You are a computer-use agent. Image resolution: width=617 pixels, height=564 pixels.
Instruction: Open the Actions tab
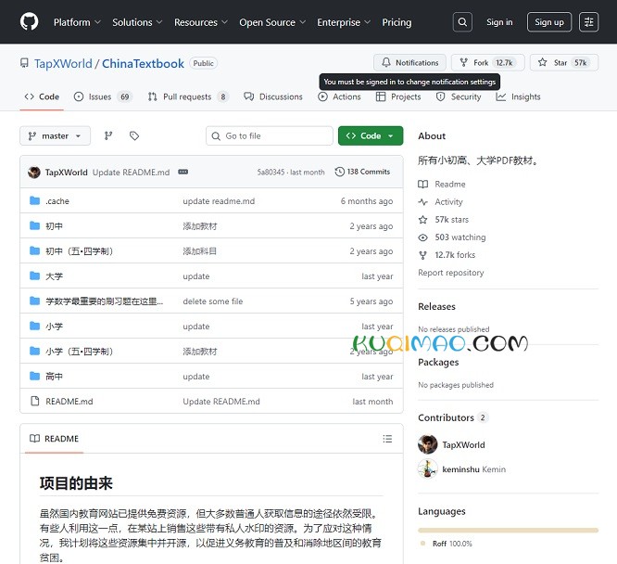[x=339, y=96]
